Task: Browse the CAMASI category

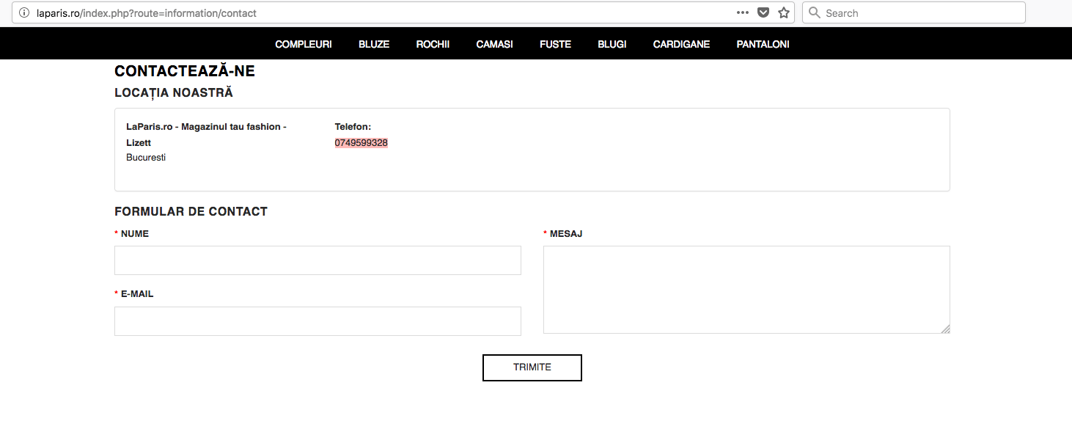Action: 494,44
